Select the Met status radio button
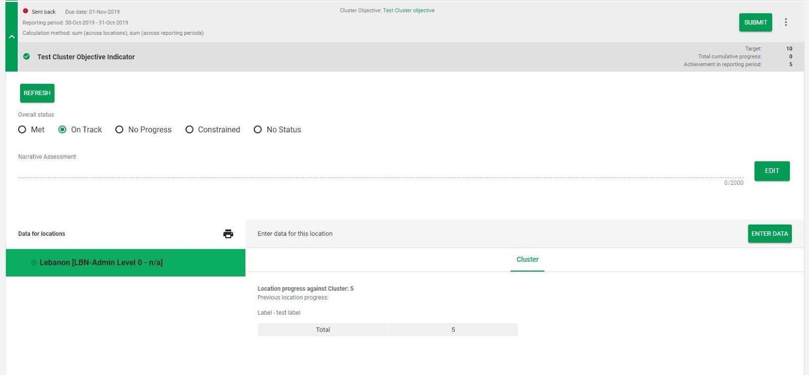809x375 pixels. pyautogui.click(x=22, y=130)
